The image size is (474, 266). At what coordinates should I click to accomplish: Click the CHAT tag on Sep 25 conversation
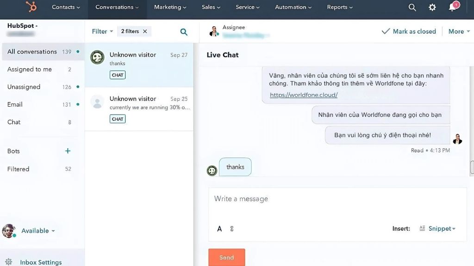point(118,119)
